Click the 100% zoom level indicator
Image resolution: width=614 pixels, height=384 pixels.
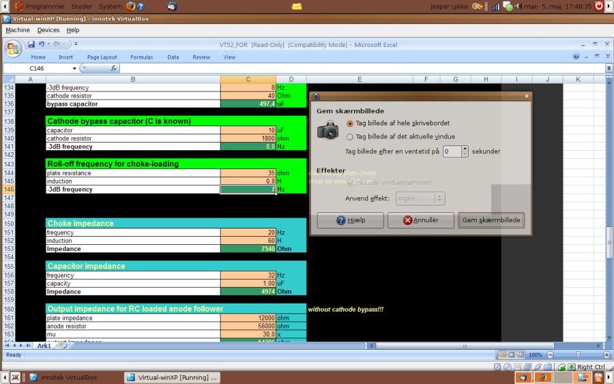[x=535, y=355]
